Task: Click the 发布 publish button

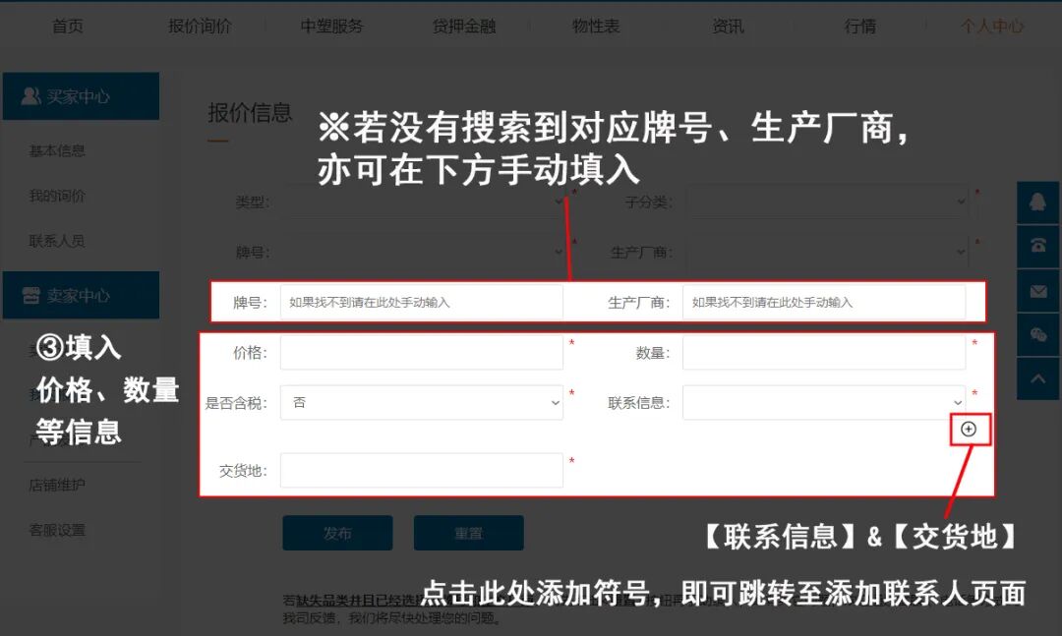Action: 337,533
